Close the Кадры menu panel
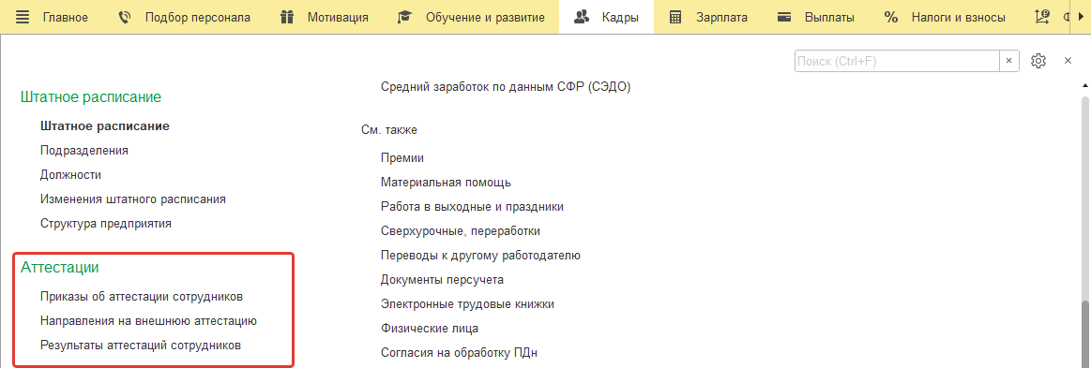 pyautogui.click(x=1068, y=61)
